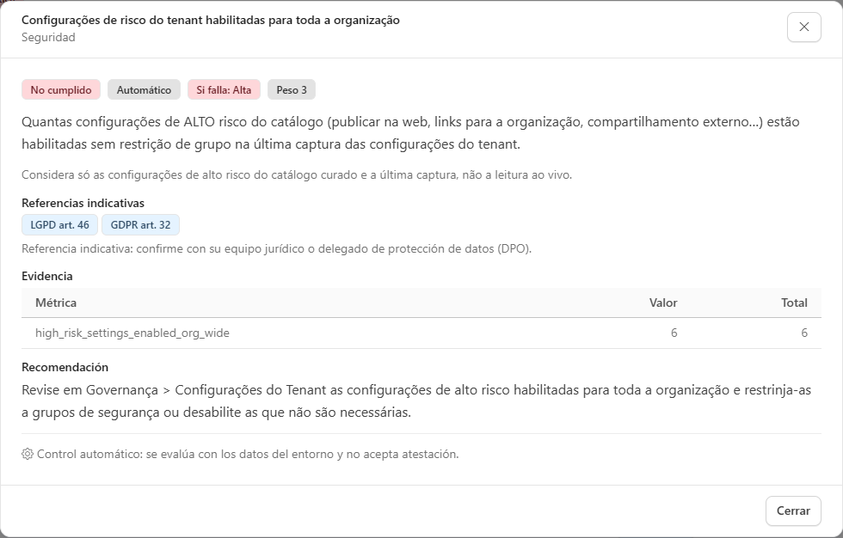Click the dialog title Configurações de risco do tenant
The height and width of the screenshot is (538, 843).
click(x=211, y=20)
